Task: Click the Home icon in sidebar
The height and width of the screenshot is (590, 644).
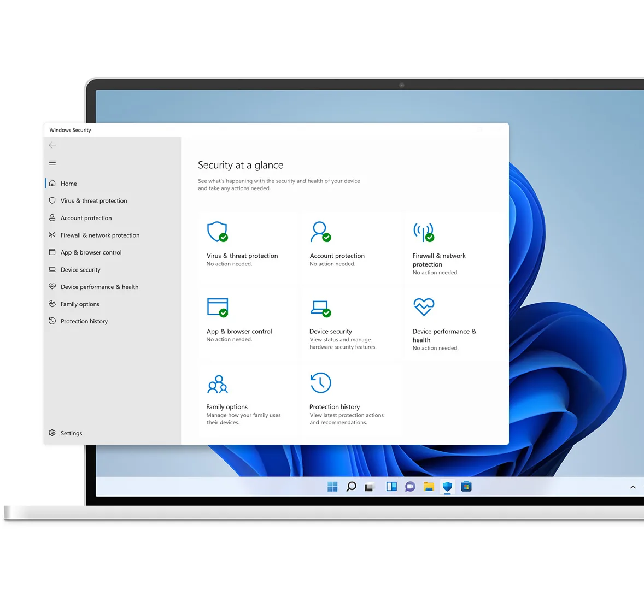Action: coord(52,184)
